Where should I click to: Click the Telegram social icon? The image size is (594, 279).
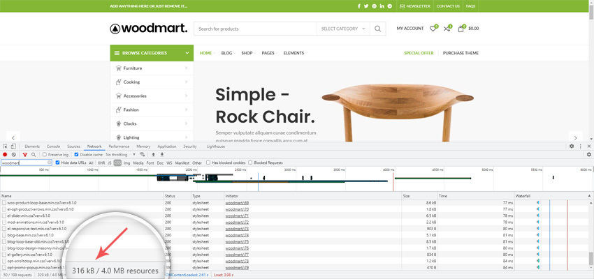pos(389,6)
